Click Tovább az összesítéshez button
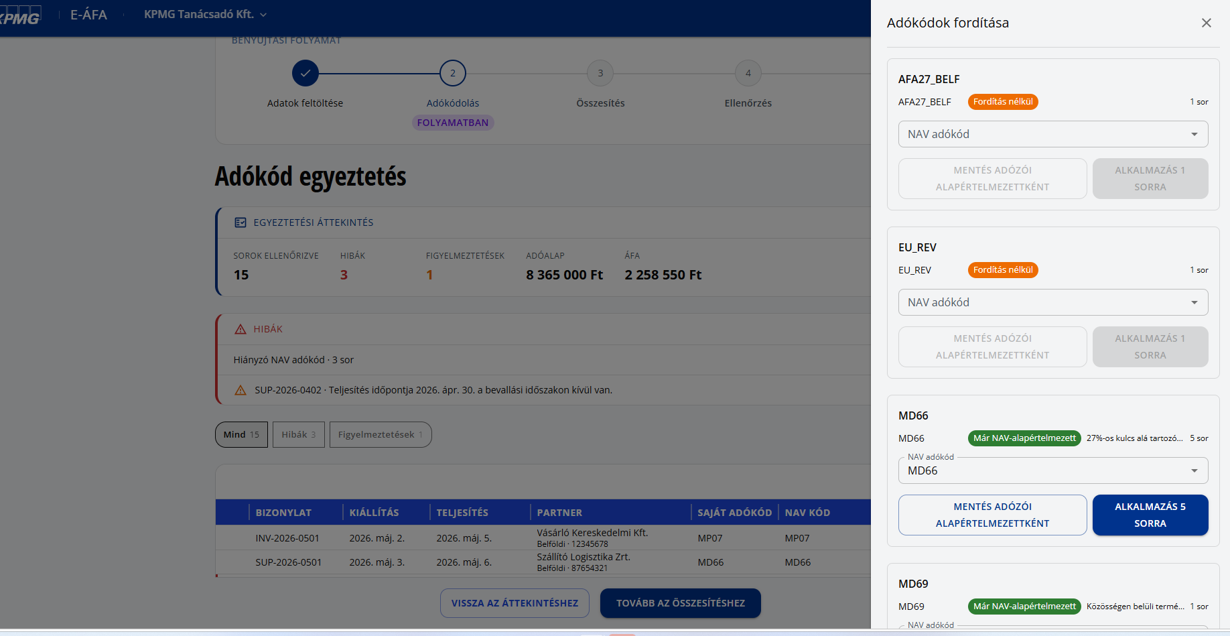Viewport: 1230px width, 636px height. 681,603
